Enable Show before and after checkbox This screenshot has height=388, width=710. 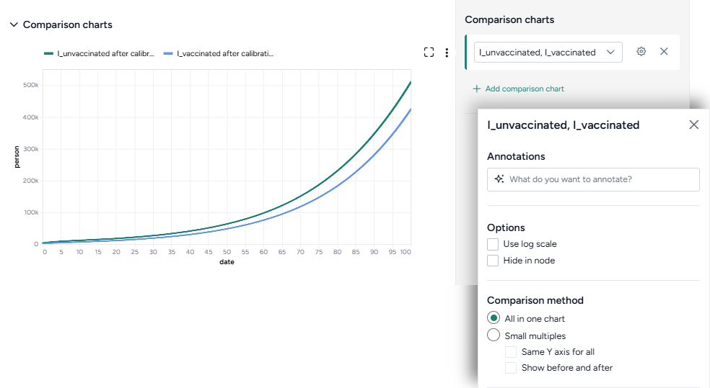click(511, 368)
